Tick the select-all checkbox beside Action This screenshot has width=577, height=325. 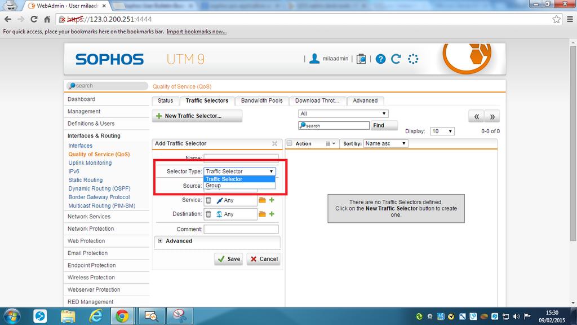290,143
